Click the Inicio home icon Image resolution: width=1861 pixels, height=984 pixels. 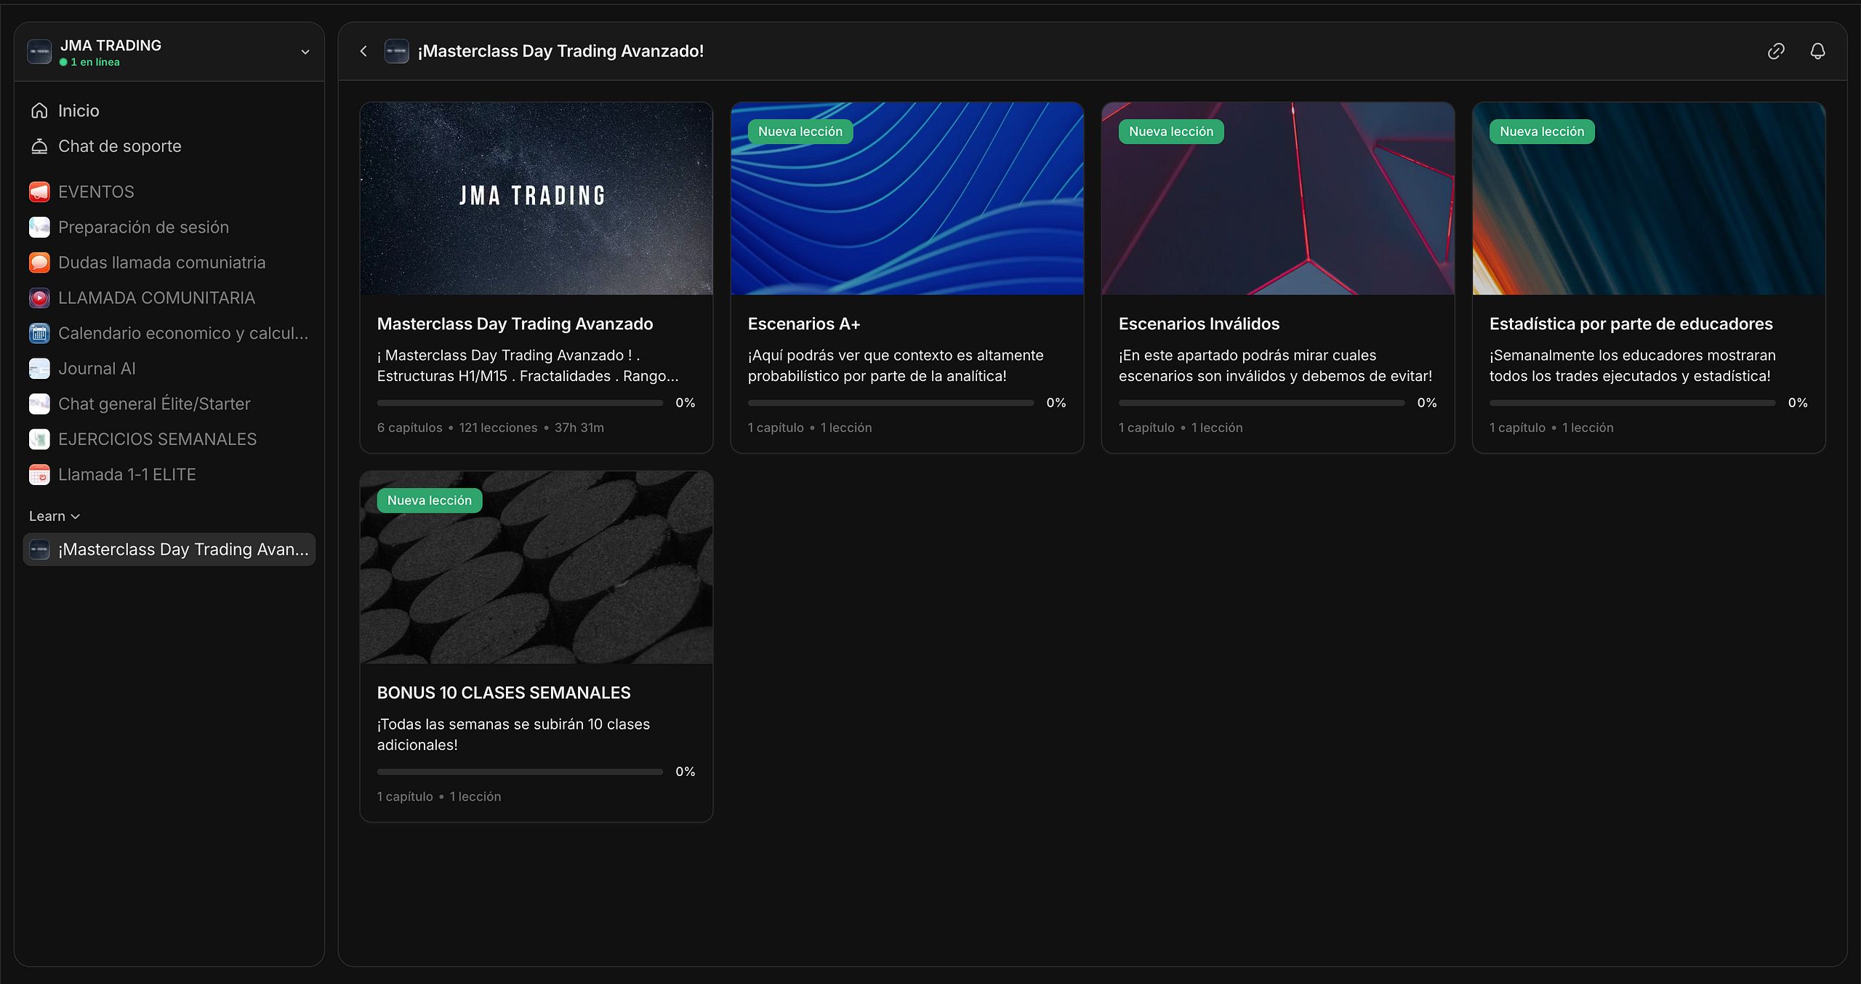39,111
